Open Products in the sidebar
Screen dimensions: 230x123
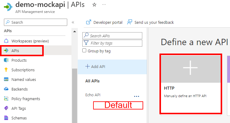pos(19,60)
